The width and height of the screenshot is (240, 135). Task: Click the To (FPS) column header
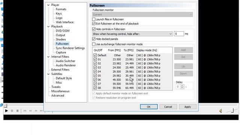pyautogui.click(x=129, y=50)
